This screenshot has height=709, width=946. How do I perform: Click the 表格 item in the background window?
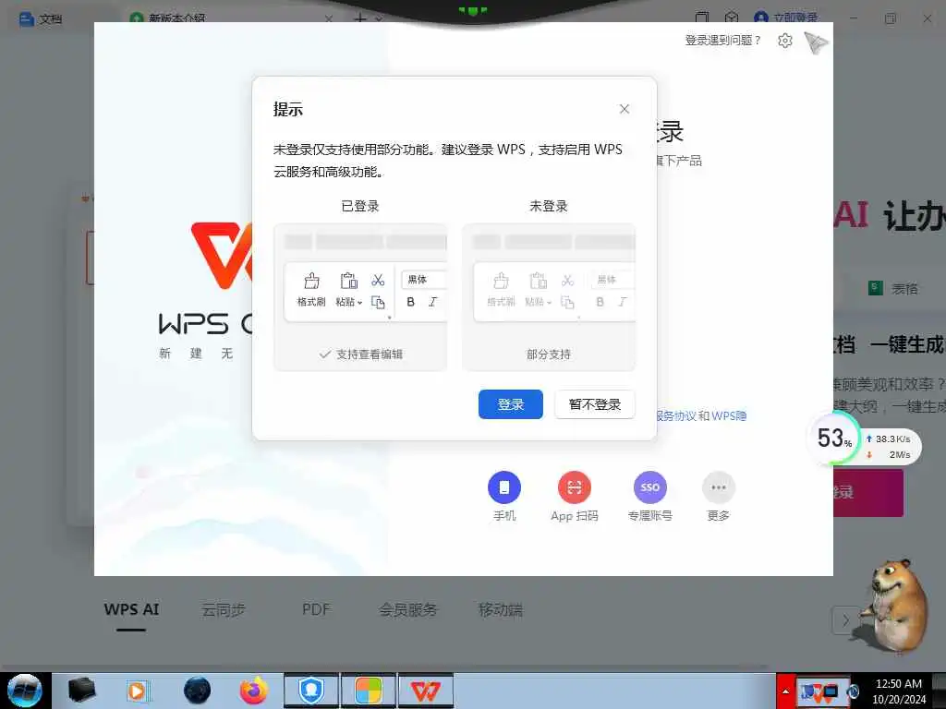pyautogui.click(x=893, y=289)
